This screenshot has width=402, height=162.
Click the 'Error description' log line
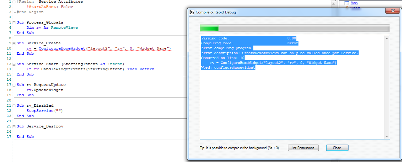[x=280, y=53]
